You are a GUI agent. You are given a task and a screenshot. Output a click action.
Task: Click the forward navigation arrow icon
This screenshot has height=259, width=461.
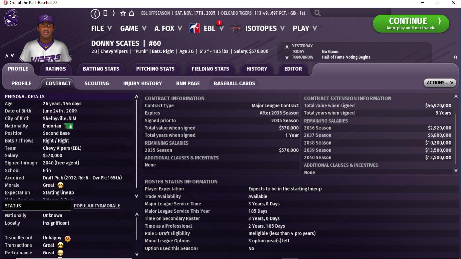click(114, 13)
